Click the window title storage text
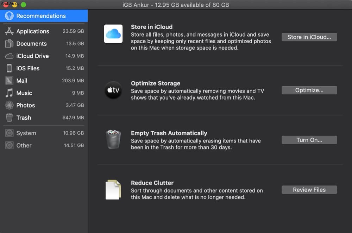The width and height of the screenshot is (352, 233). 176,5
